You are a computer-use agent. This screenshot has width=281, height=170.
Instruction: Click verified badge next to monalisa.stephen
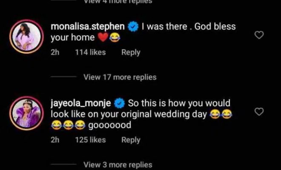(133, 27)
